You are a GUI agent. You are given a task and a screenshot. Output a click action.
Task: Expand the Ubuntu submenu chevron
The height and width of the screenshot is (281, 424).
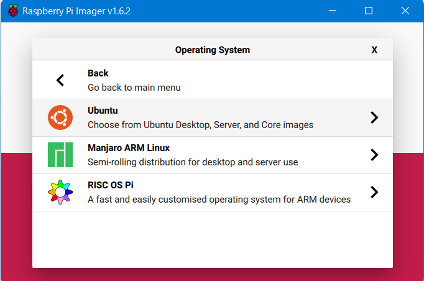374,117
